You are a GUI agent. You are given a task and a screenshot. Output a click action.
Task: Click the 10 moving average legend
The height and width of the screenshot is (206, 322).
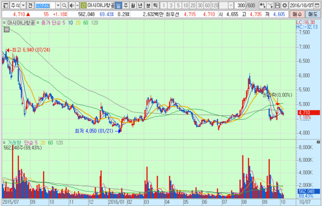pyautogui.click(x=70, y=23)
